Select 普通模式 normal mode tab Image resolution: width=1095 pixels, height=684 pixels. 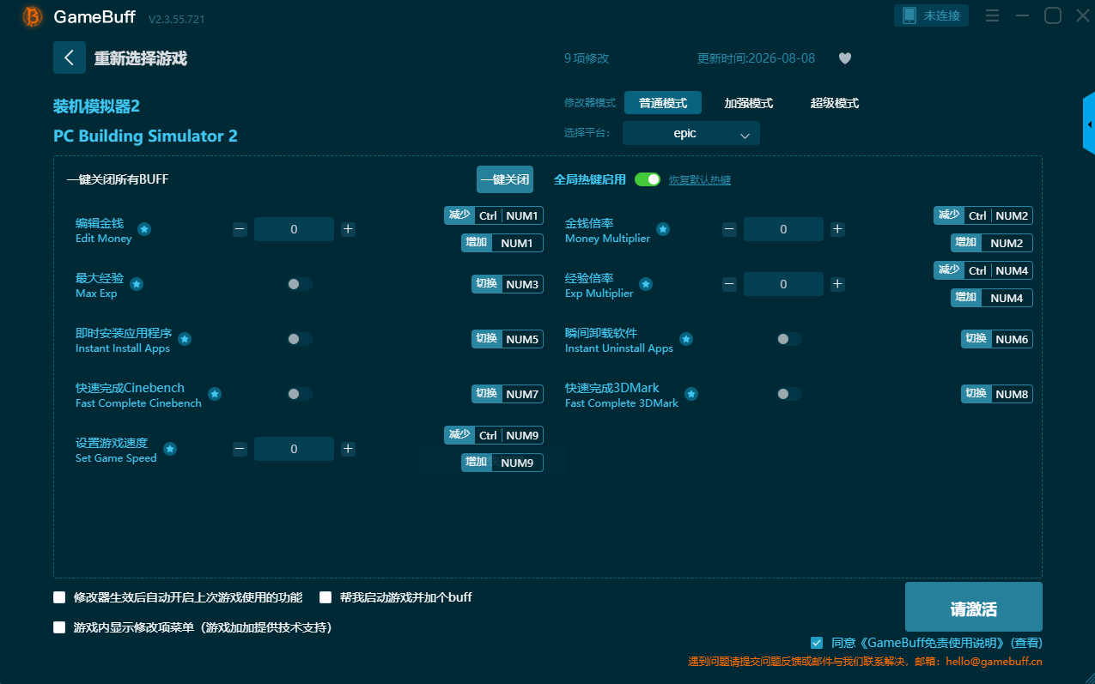[663, 103]
